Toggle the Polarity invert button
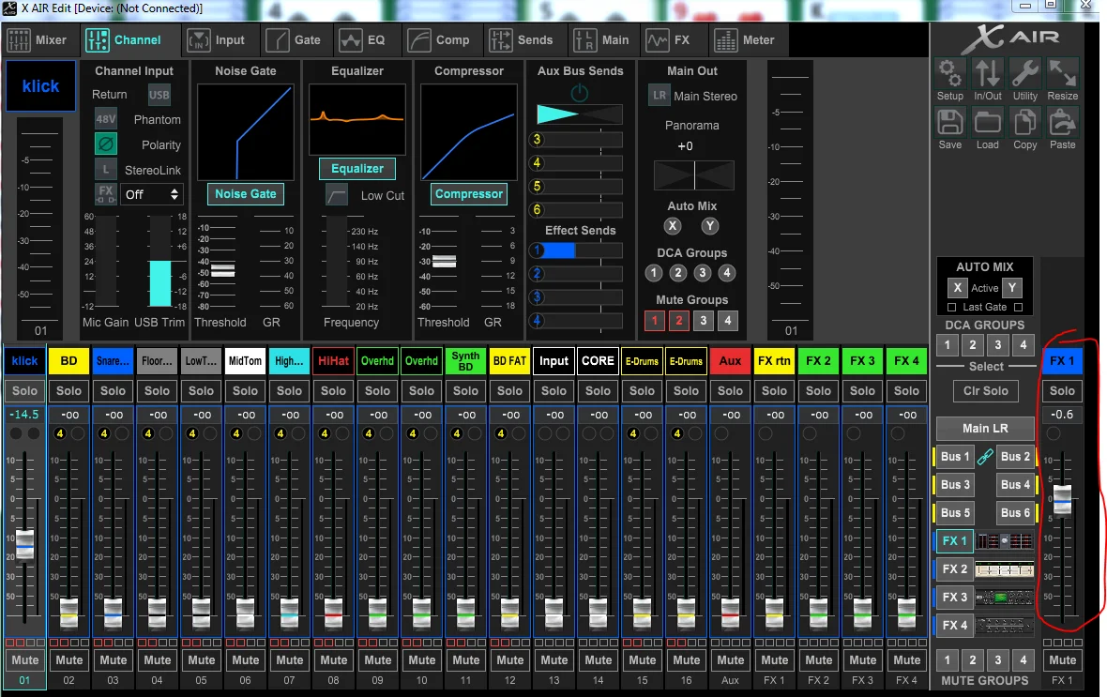 tap(106, 144)
